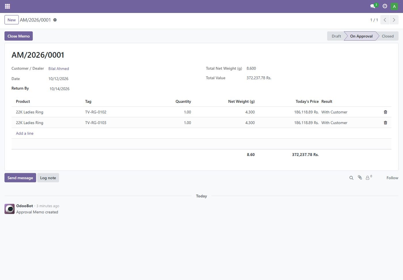
Task: Create a New record
Action: pyautogui.click(x=12, y=20)
